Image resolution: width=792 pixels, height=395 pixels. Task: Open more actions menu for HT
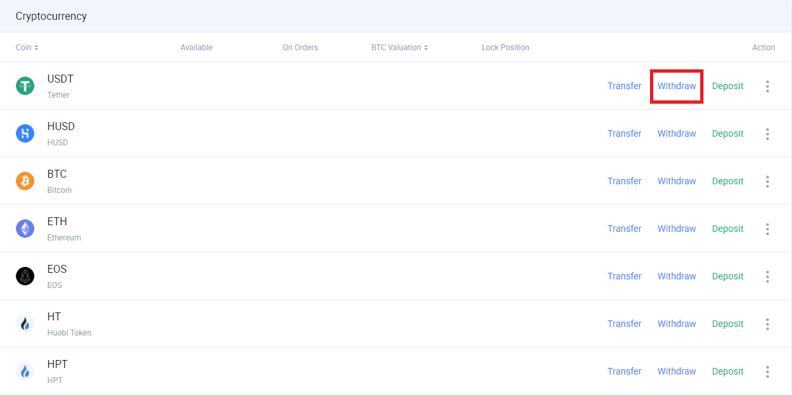pos(768,324)
